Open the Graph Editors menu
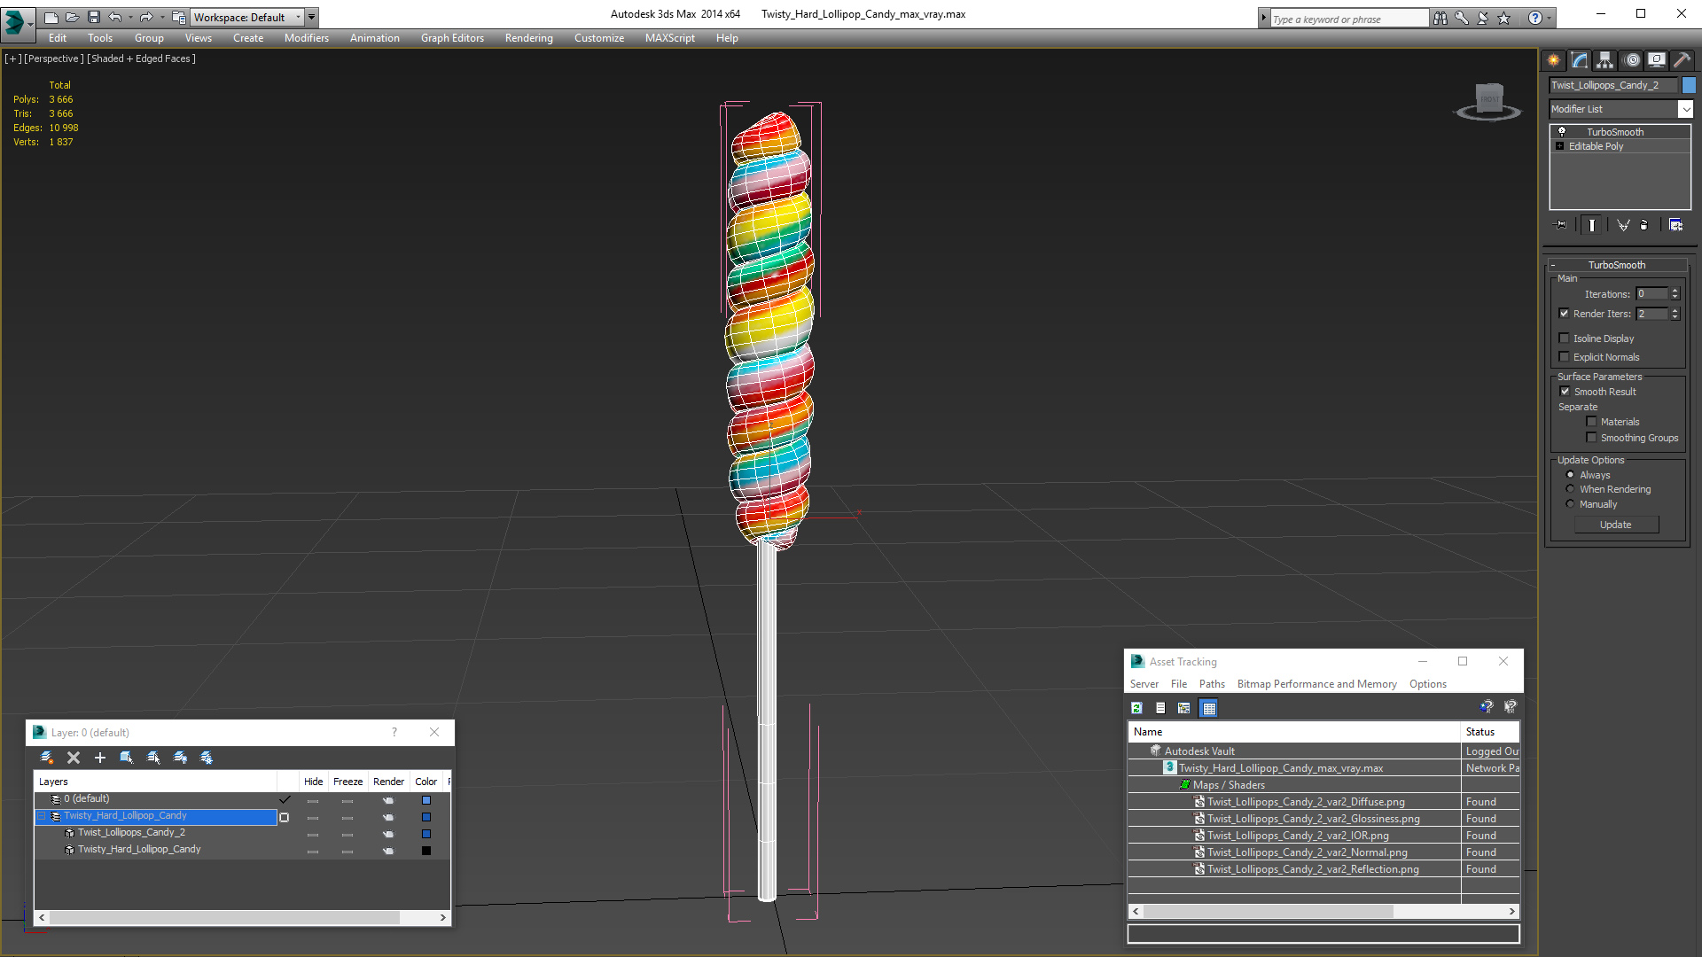 point(452,38)
